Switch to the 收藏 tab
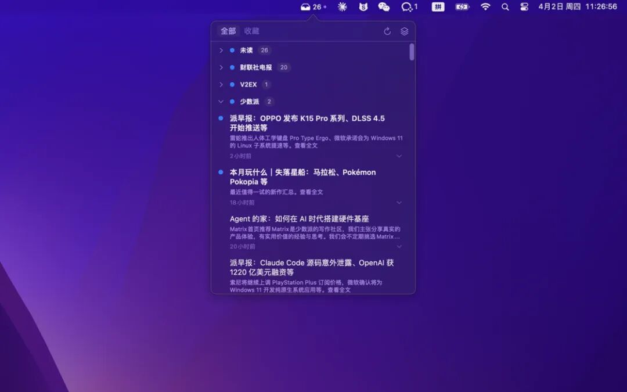The width and height of the screenshot is (627, 392). [251, 31]
